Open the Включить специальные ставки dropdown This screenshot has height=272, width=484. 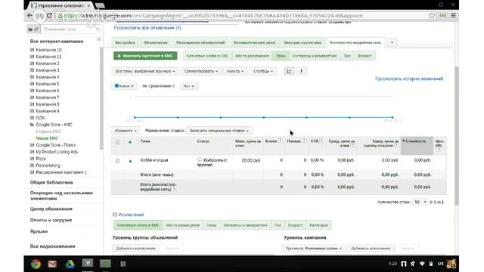tap(219, 131)
